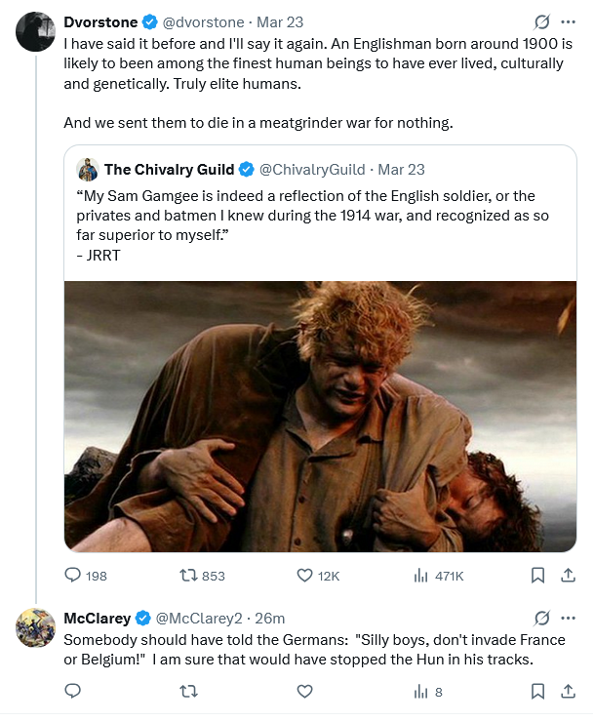Bookmark the Dvorstone post
The image size is (594, 722).
[536, 576]
